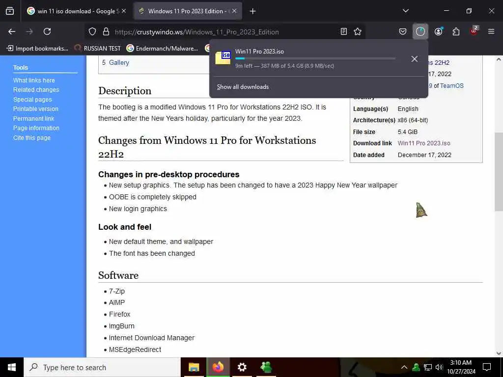The image size is (503, 377).
Task: Open the Windows Start button
Action: coord(12,367)
